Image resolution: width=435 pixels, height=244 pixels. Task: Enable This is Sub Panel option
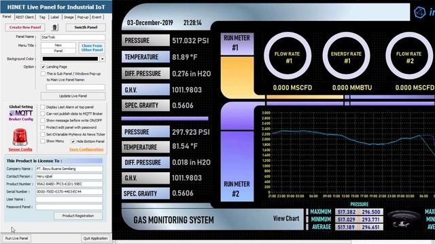click(43, 74)
